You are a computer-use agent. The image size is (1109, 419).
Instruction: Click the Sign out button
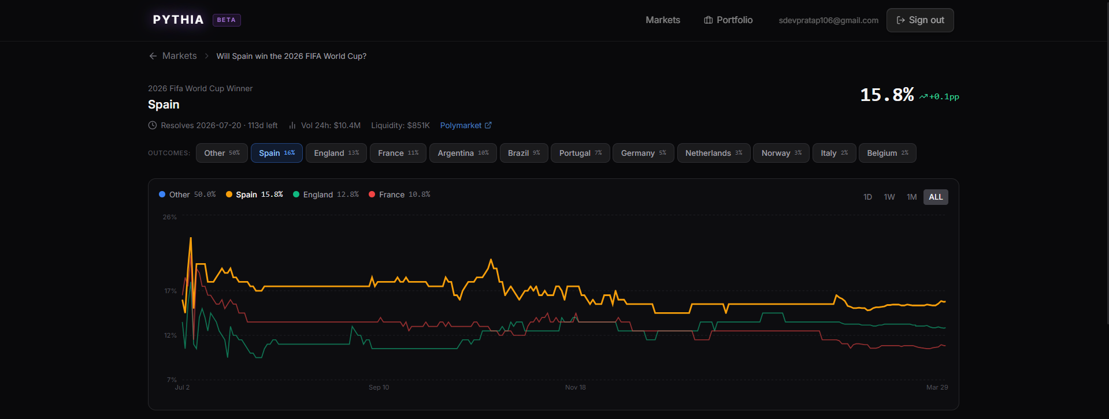(920, 20)
